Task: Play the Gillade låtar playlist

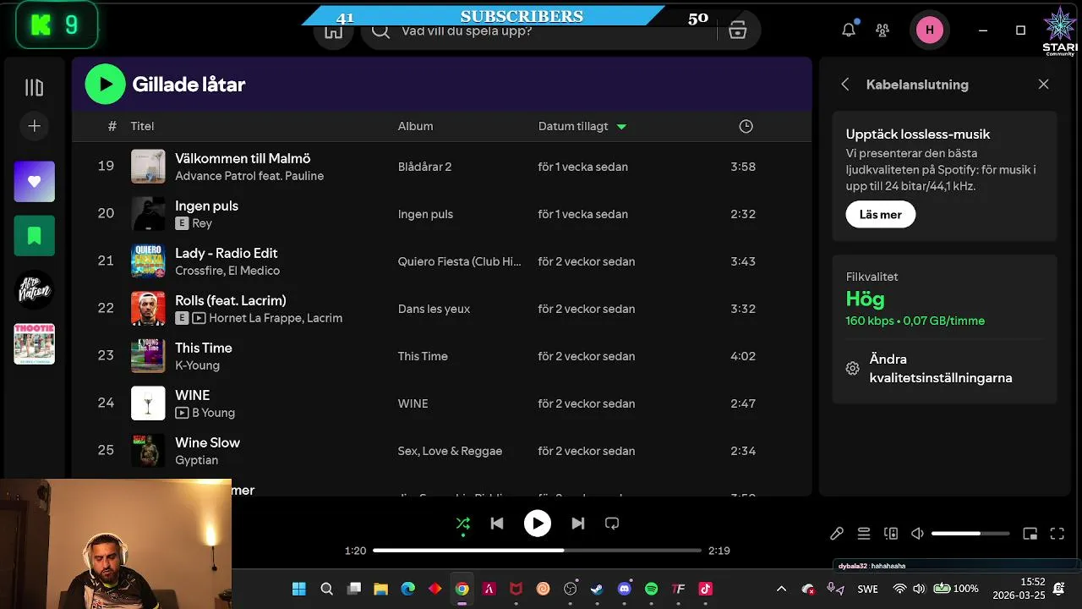Action: (x=106, y=85)
